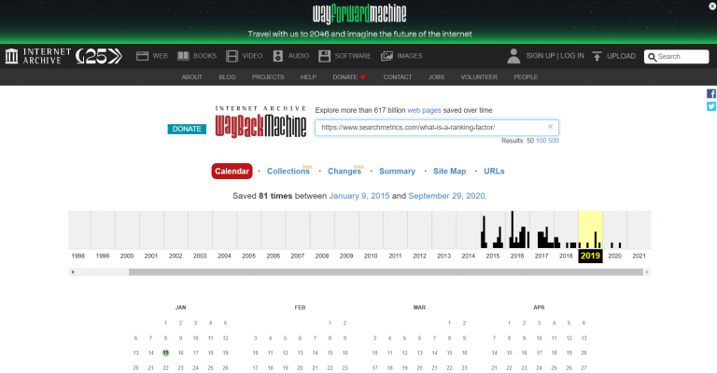717x373 pixels.
Task: Follow the 'web pages' link
Action: click(x=424, y=110)
